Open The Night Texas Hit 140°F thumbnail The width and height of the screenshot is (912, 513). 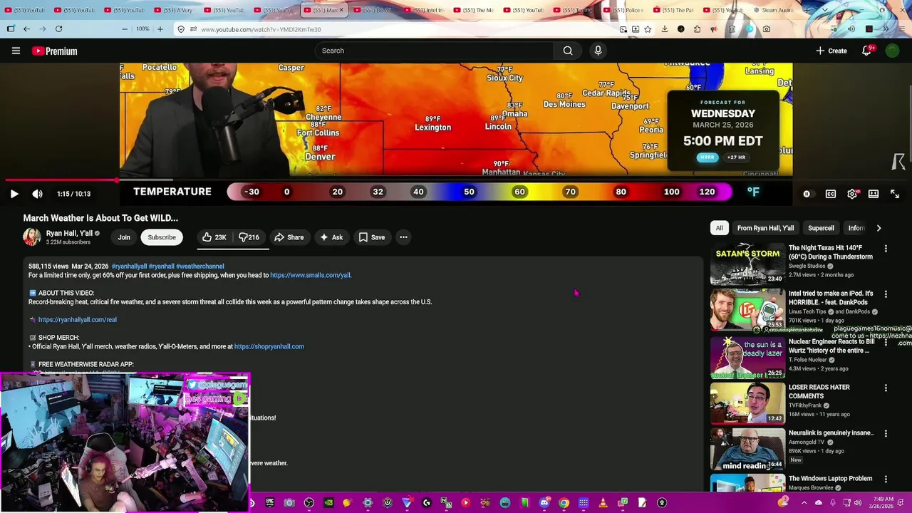click(747, 264)
